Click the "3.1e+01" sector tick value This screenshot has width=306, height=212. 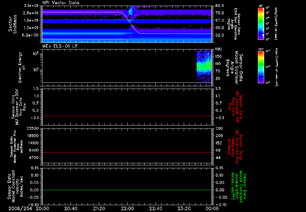(31, 6)
